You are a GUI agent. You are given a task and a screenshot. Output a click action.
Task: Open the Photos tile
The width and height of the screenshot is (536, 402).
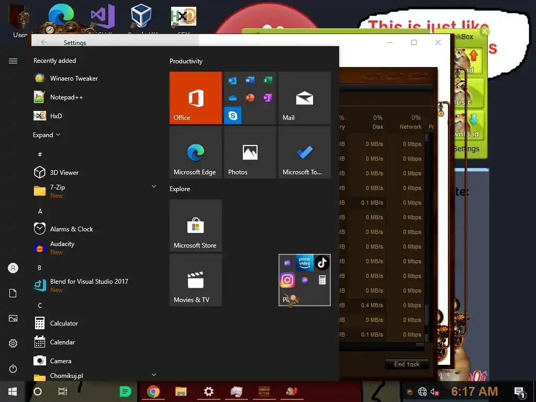pyautogui.click(x=250, y=152)
